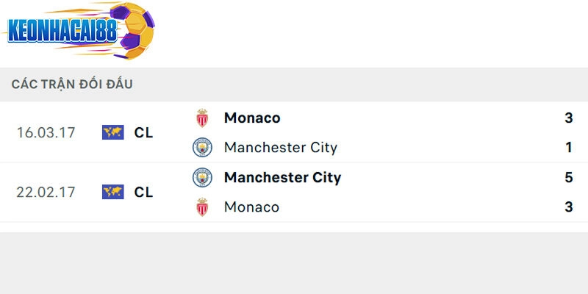
Task: Open the bold Manchester City team name
Action: 282,177
